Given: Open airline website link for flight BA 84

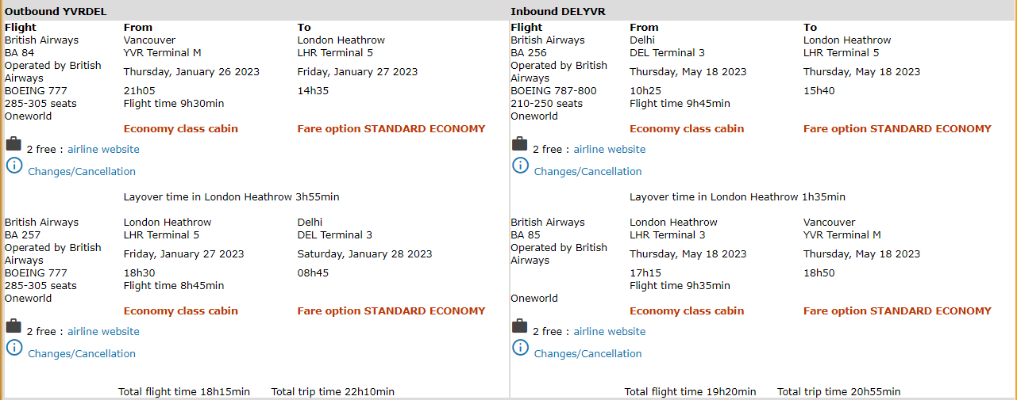Looking at the screenshot, I should pos(103,150).
